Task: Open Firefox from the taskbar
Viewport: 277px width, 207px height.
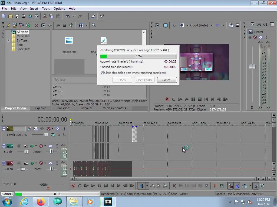Action: coord(41,202)
